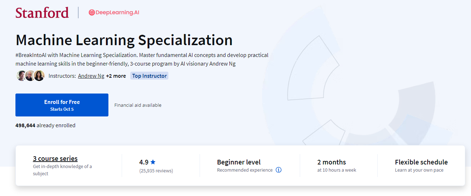Click the 4.9 rating number
The width and height of the screenshot is (471, 196).
pyautogui.click(x=144, y=162)
